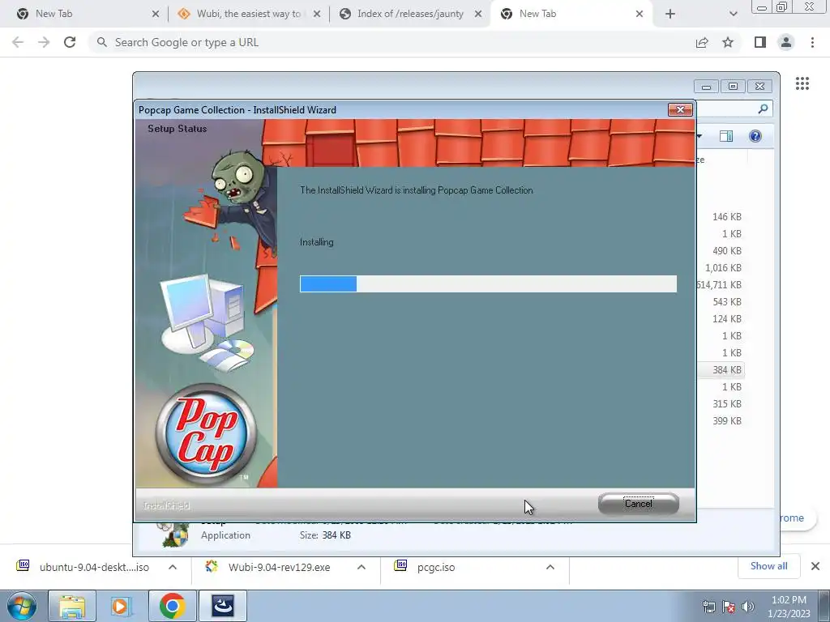
Task: Close the Wubi tab
Action: click(317, 15)
